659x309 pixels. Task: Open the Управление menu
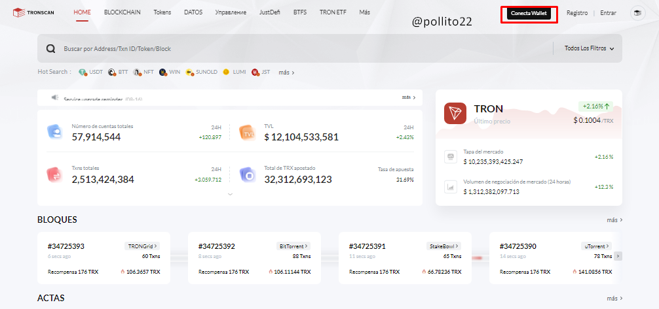tap(231, 12)
